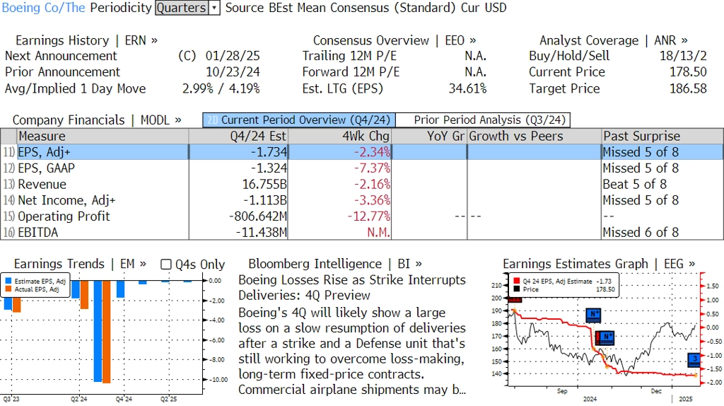724x406 pixels.
Task: Click the blue 3 event marker
Action: click(x=694, y=359)
